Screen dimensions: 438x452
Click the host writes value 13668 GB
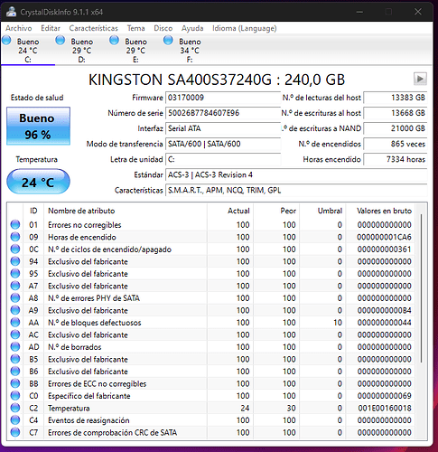pos(396,113)
